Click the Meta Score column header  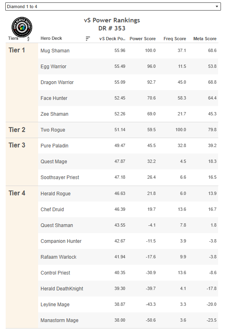[205, 39]
